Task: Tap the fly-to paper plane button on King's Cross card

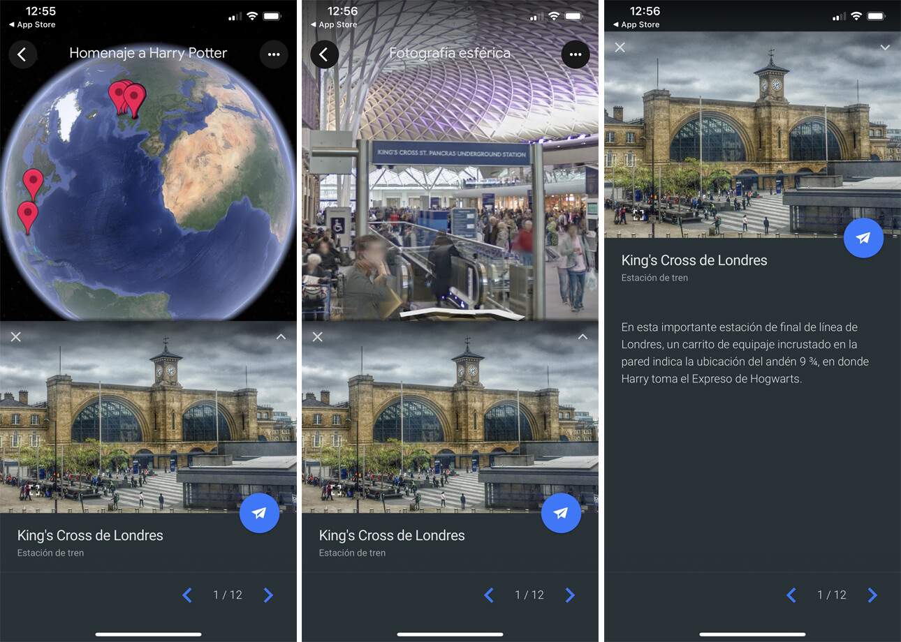Action: click(259, 512)
